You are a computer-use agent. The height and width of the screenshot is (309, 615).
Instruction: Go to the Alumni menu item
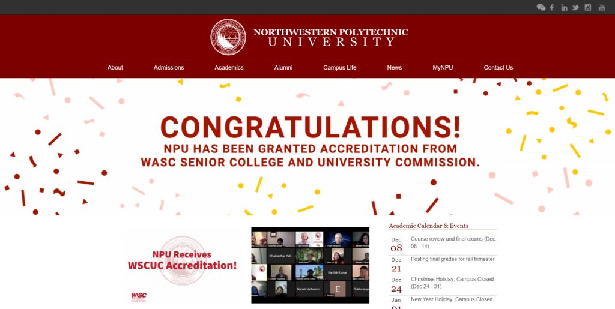coord(283,67)
